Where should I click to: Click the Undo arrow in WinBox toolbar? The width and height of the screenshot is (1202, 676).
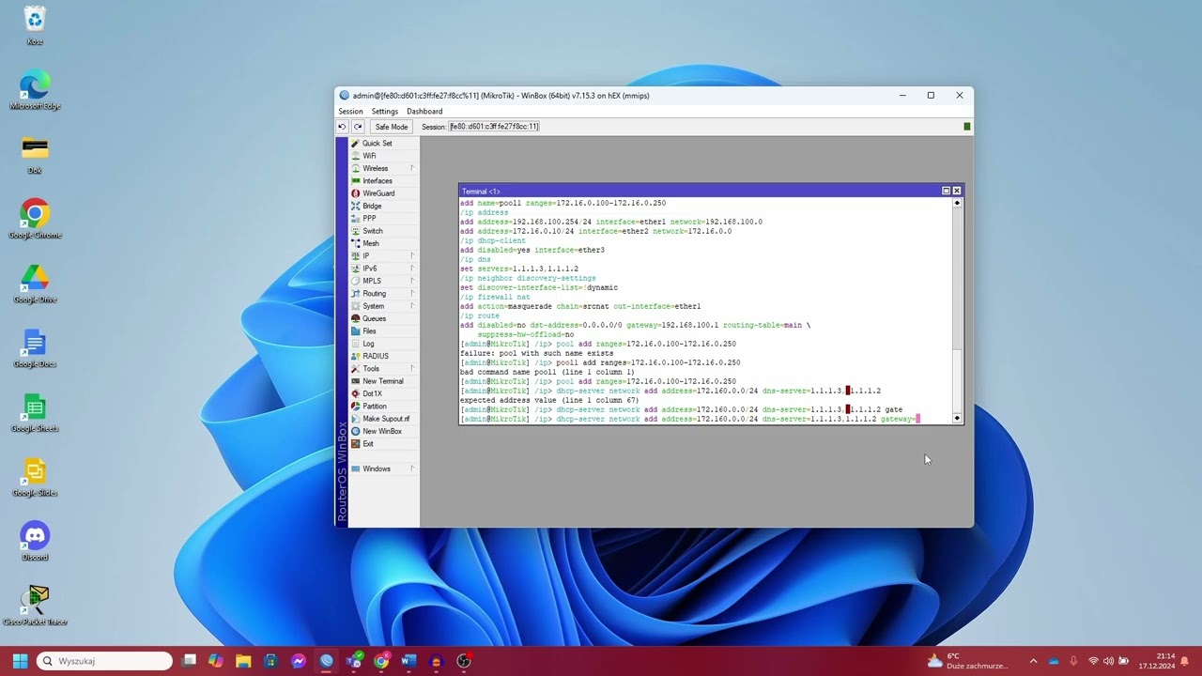pyautogui.click(x=342, y=127)
